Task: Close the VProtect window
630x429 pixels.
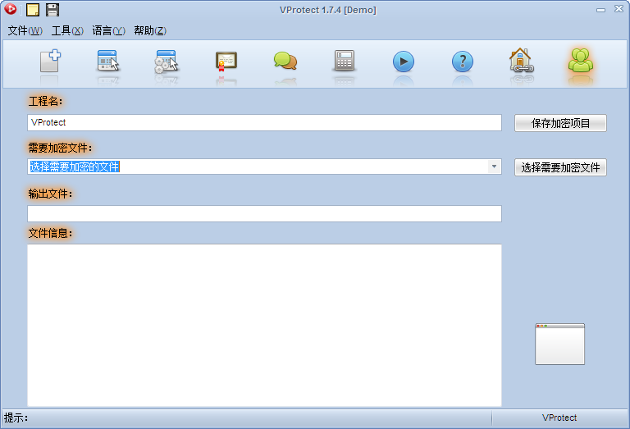Action: click(x=619, y=9)
